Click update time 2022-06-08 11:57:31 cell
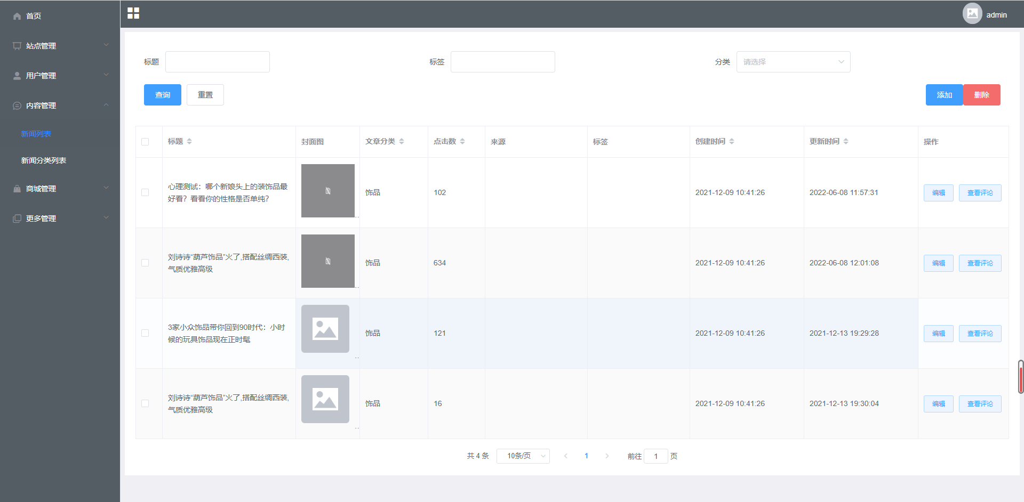 coord(844,192)
